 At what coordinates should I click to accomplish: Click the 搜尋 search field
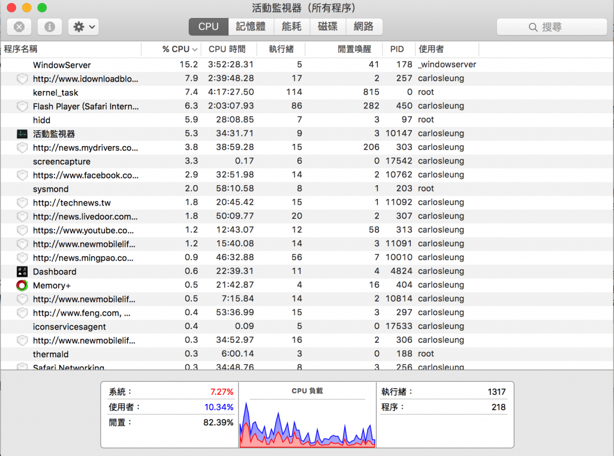[551, 27]
